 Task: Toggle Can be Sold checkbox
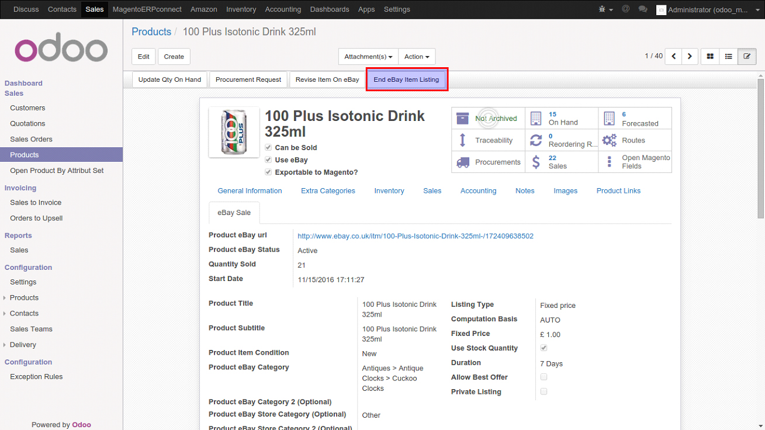click(268, 148)
